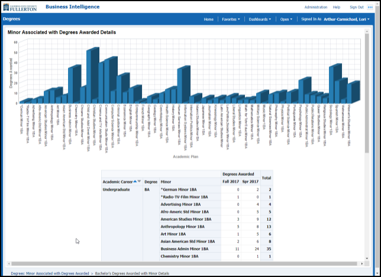Click the Bachelor's Degrees Awarded with Minor Details breadcrumb
This screenshot has width=381, height=277.
tap(132, 273)
